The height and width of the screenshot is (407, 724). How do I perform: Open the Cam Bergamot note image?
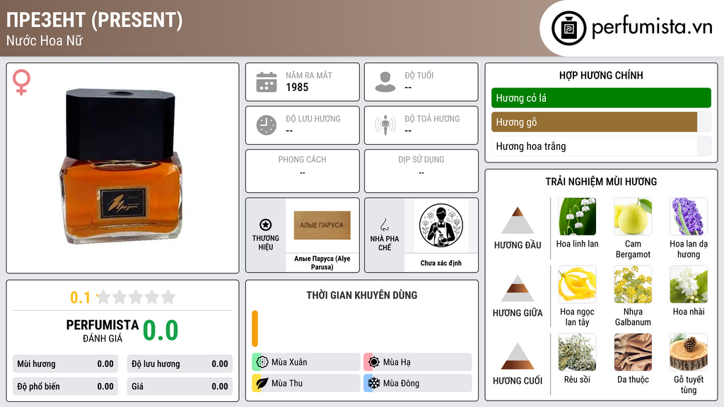pos(633,216)
